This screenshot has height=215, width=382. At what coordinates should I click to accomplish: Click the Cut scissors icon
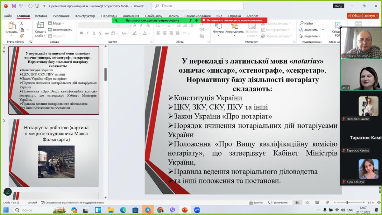22,24
